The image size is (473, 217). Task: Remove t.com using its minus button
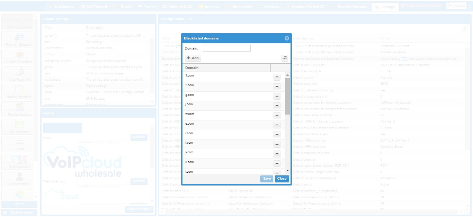277,144
